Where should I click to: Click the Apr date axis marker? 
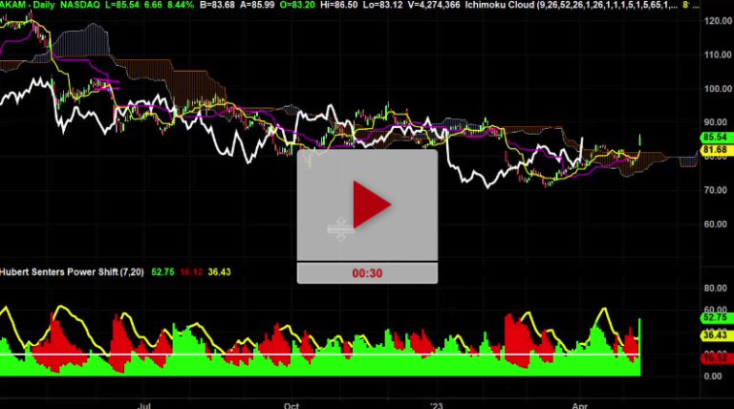coord(580,404)
